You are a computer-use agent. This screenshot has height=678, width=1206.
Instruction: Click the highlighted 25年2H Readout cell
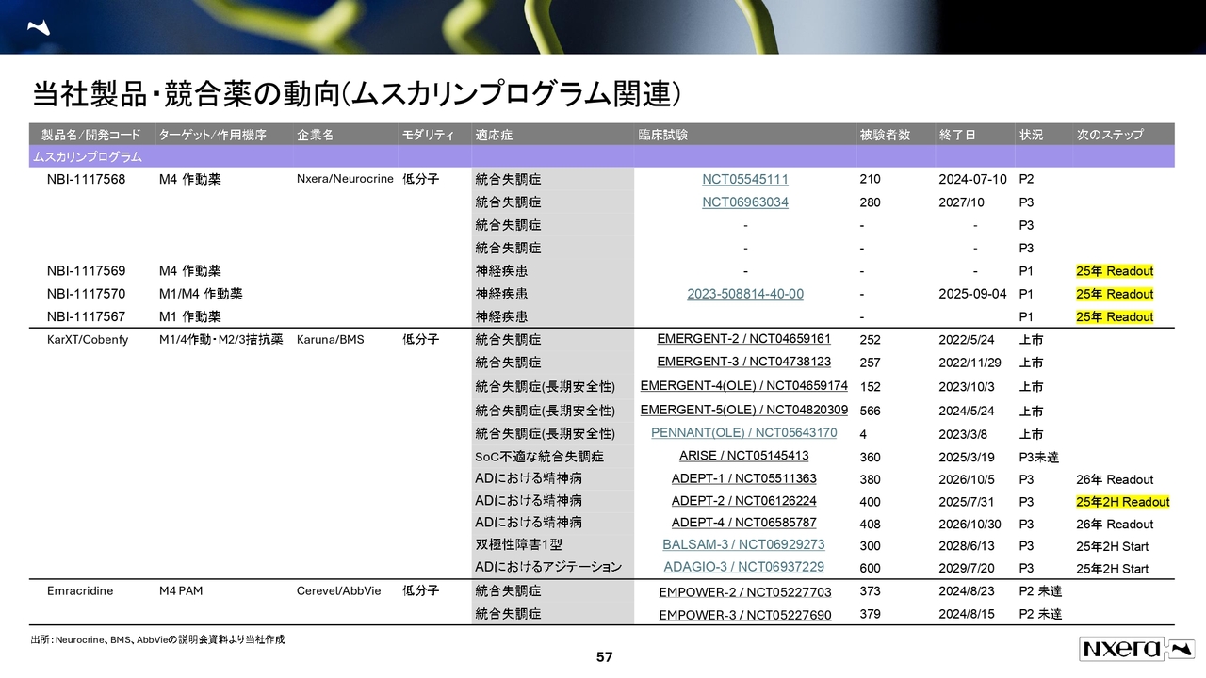coord(1123,502)
